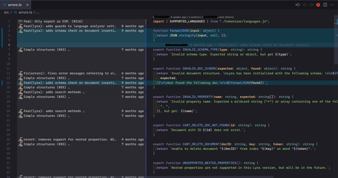The width and height of the screenshot is (338, 178).
Task: Click '6 months ago' blame date on line 12
Action: point(133,73)
